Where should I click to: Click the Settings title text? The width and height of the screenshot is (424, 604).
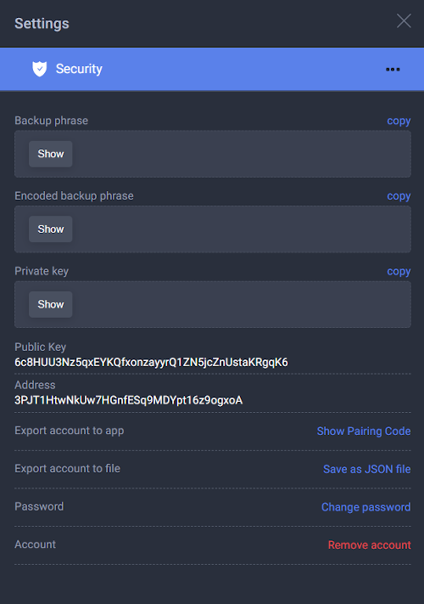[x=42, y=24]
